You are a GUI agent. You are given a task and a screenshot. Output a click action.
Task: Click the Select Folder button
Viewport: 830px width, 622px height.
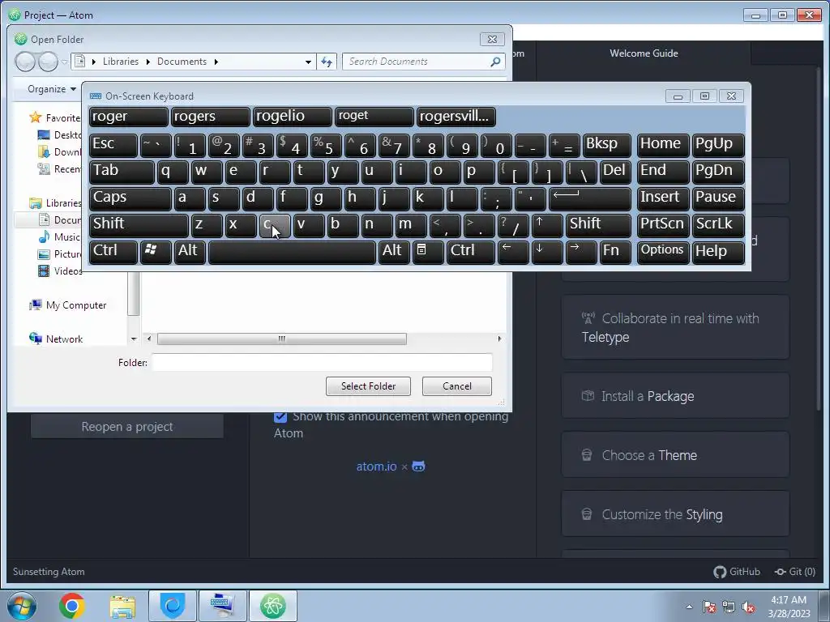(369, 386)
